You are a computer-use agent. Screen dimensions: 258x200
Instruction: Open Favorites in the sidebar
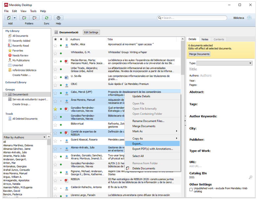click(x=18, y=51)
